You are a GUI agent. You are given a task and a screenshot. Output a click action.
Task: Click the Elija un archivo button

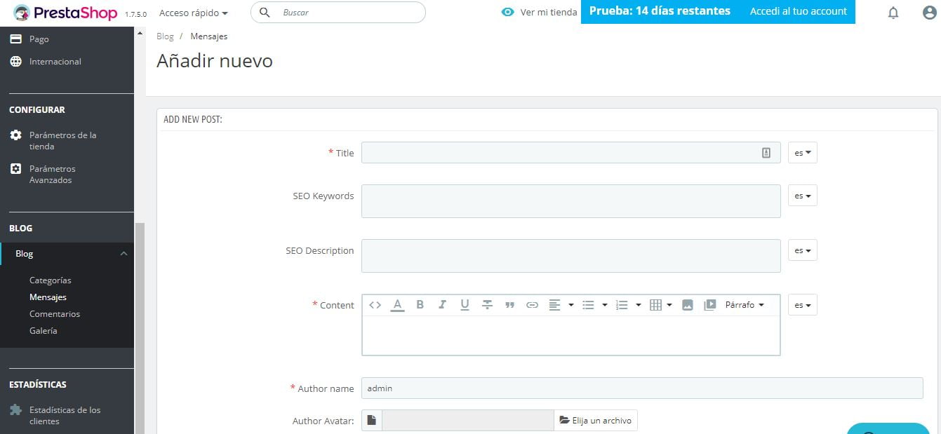(596, 420)
